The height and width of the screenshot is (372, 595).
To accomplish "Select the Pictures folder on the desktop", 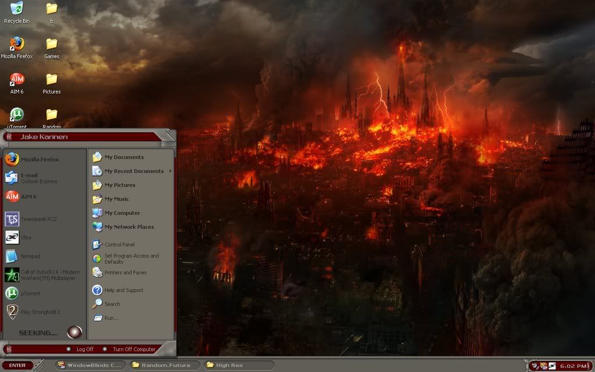I will click(x=52, y=83).
